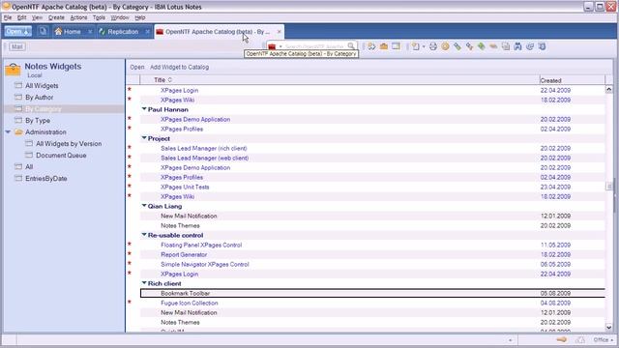
Task: Open the Tools menu
Action: point(99,17)
